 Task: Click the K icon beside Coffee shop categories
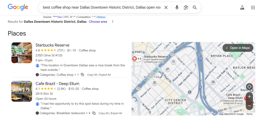[x=37, y=75]
